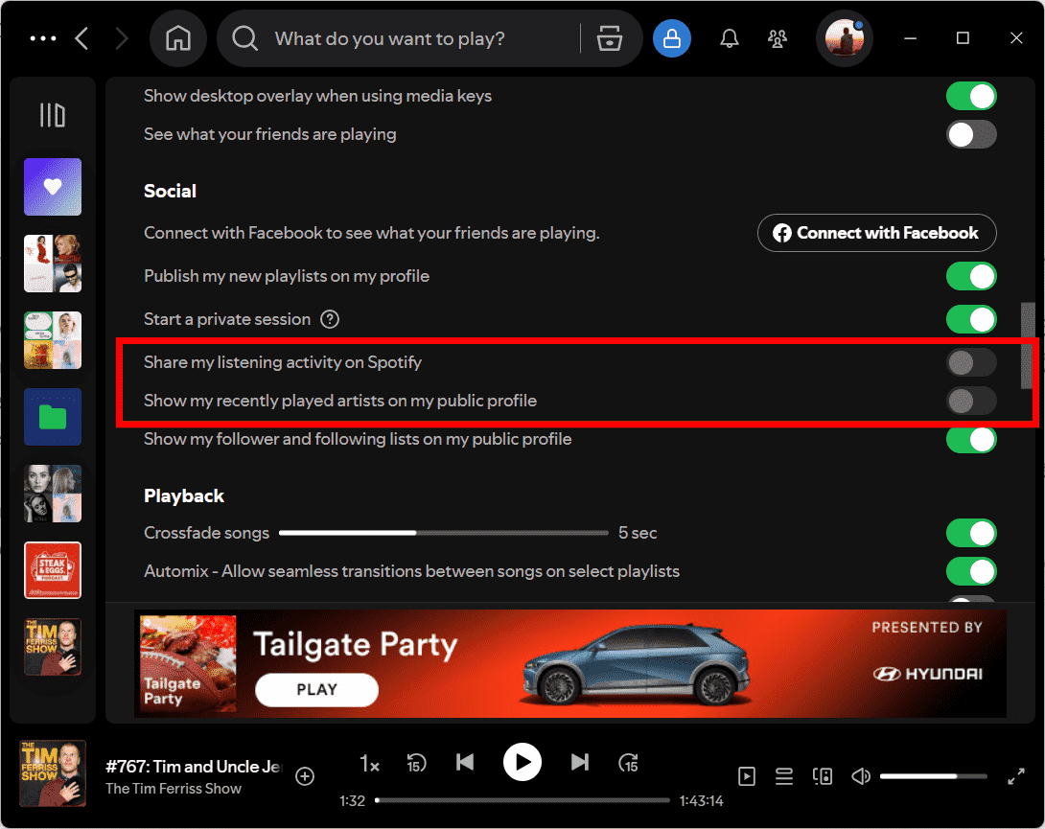1045x829 pixels.
Task: Disable Crossfade songs toggle
Action: (971, 533)
